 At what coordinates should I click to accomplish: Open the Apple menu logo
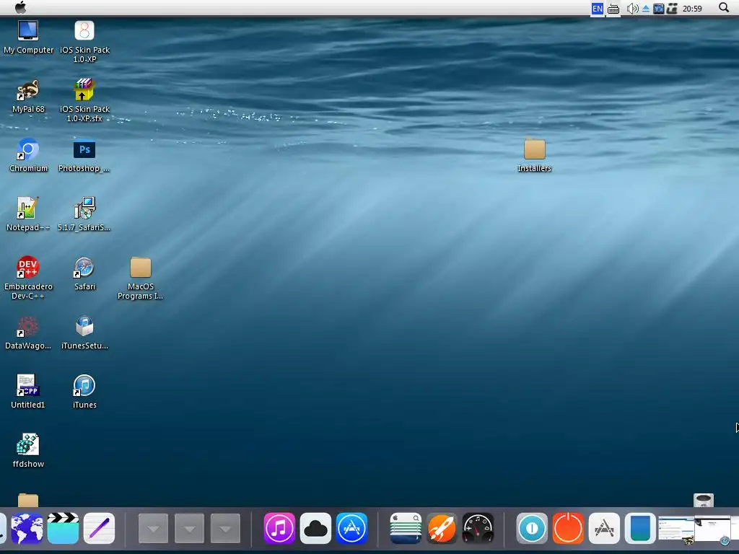click(21, 7)
